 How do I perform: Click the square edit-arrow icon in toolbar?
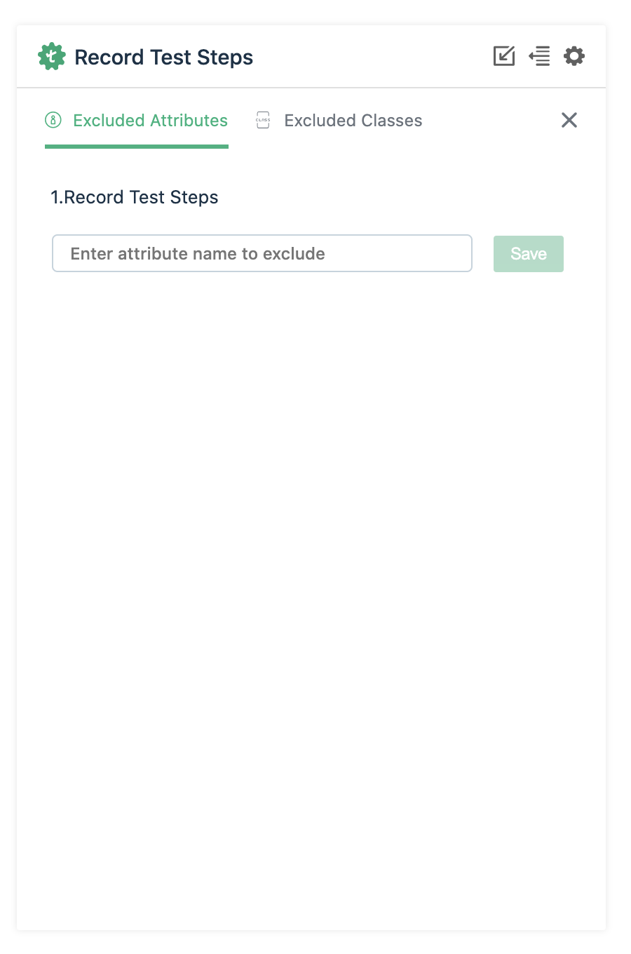504,56
